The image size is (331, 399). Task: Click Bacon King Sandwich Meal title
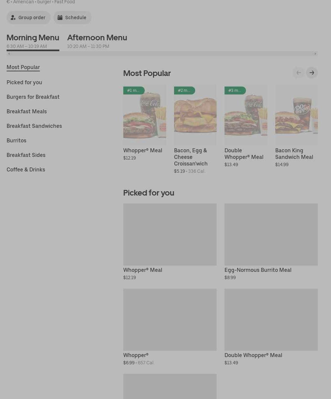[294, 154]
